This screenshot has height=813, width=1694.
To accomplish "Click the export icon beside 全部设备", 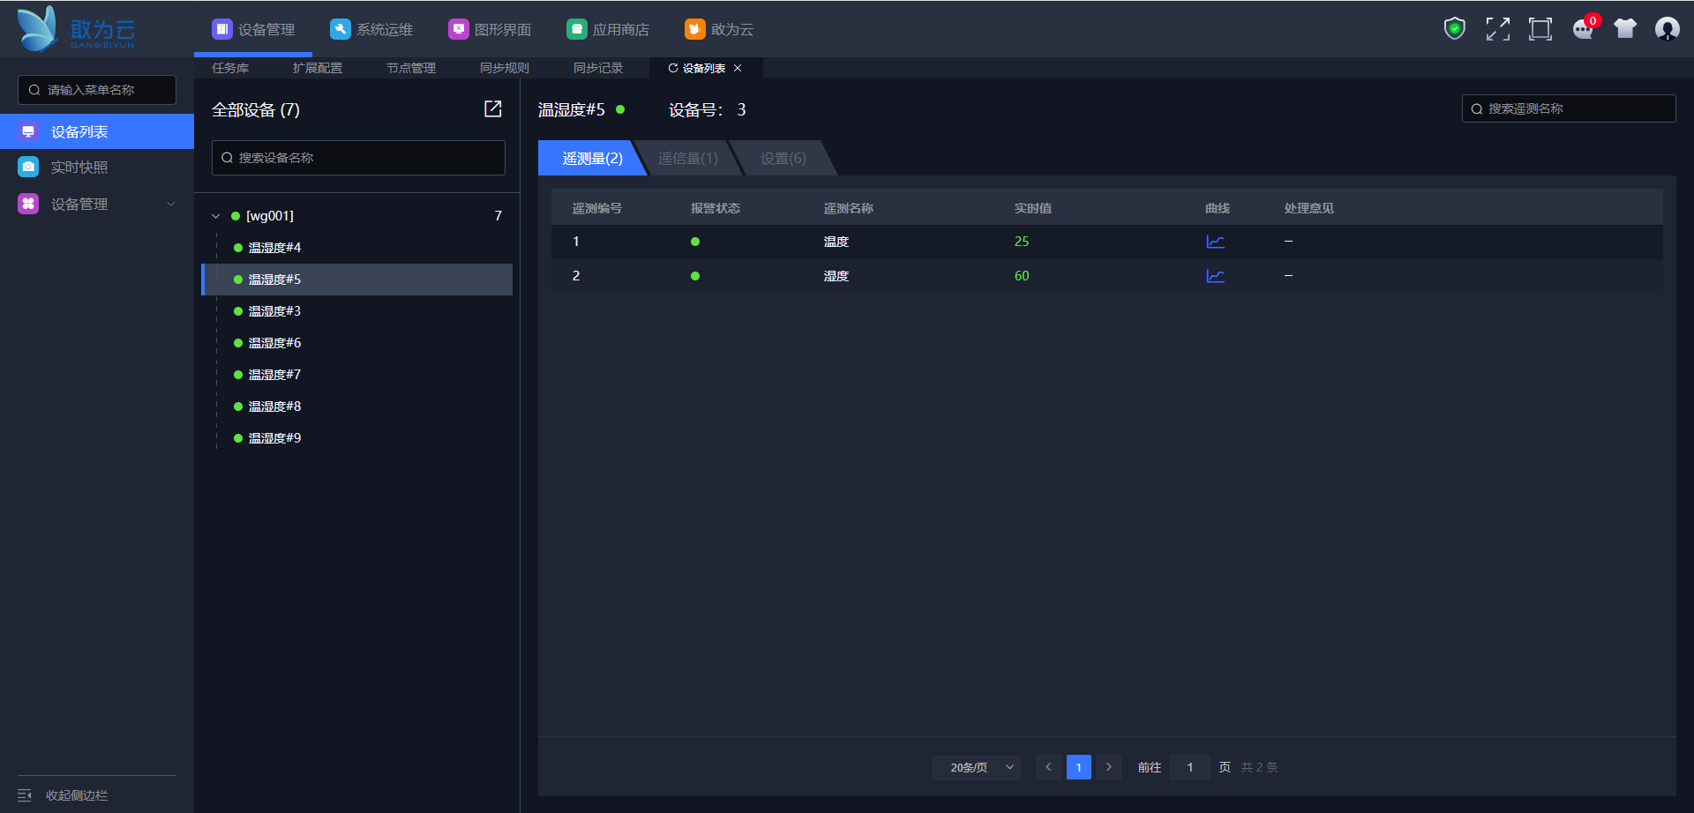I will [x=493, y=108].
